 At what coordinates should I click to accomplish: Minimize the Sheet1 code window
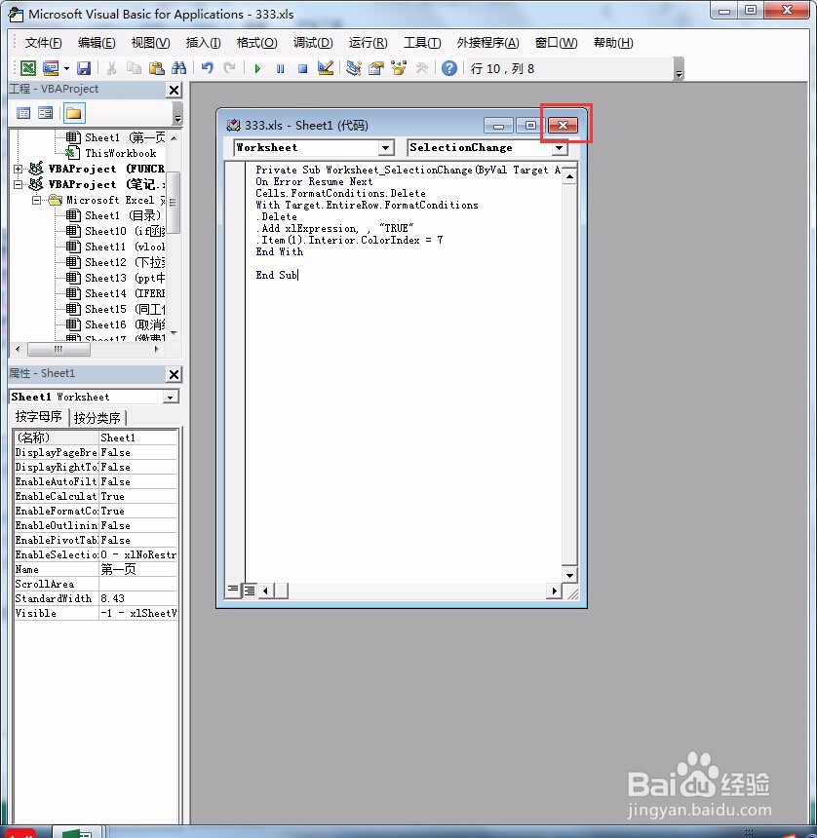[498, 125]
